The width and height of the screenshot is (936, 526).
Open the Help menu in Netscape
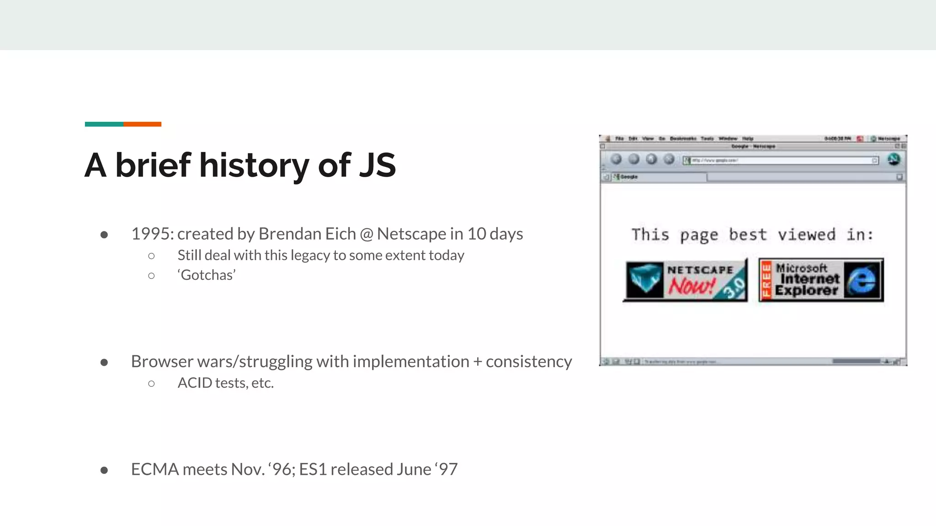[748, 138]
